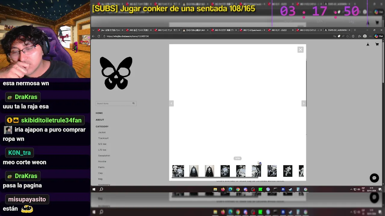Select the S/S tee category
The width and height of the screenshot is (385, 216).
pos(102,144)
